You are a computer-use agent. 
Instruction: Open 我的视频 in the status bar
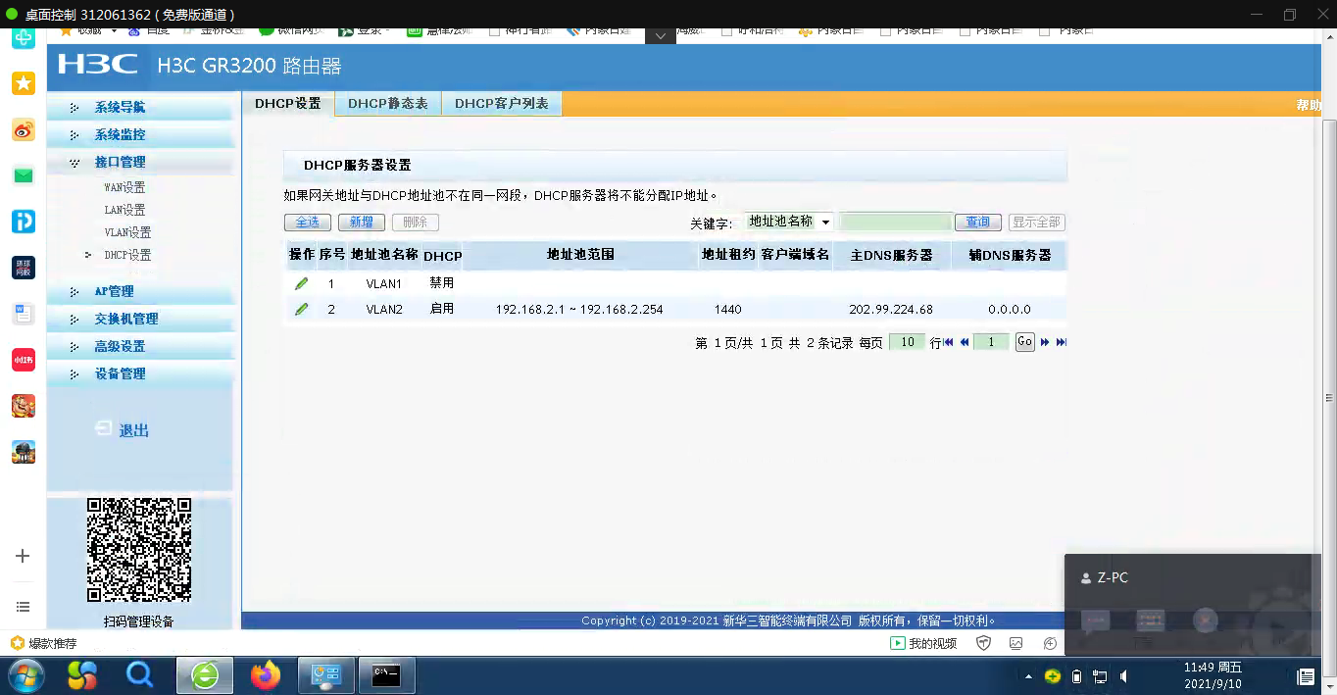(x=922, y=643)
